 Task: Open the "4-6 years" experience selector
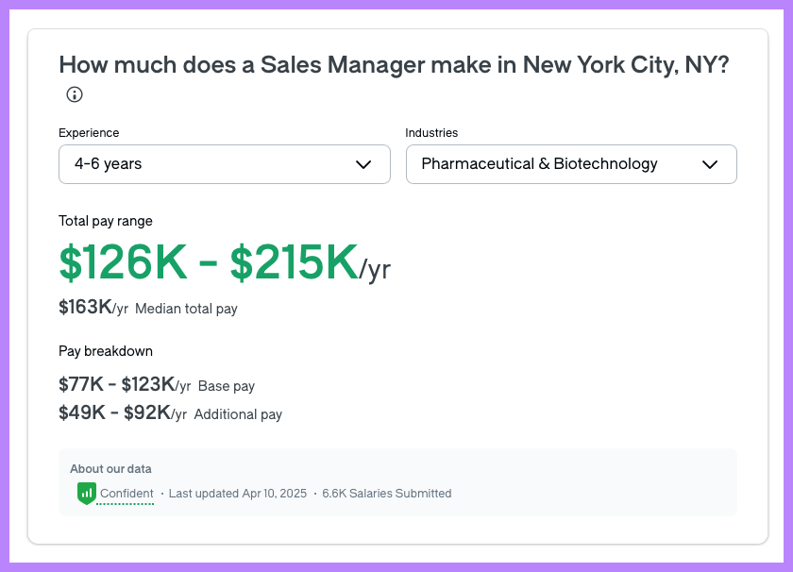(x=224, y=164)
